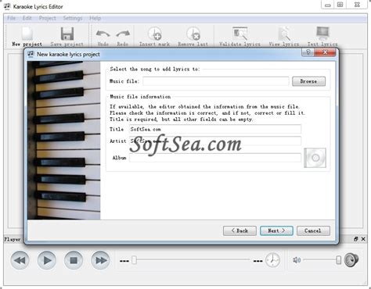Open the Help menu

(95, 18)
